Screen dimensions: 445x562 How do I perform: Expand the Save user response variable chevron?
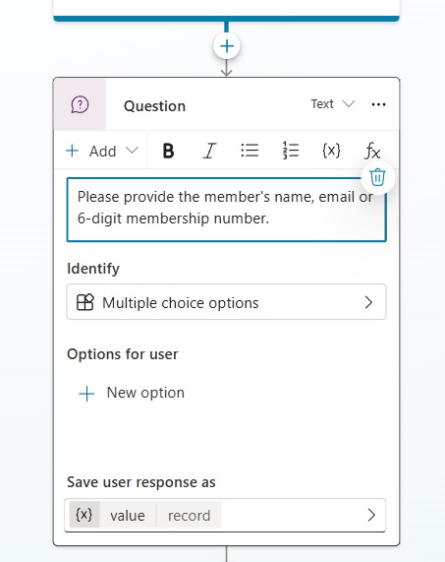click(x=371, y=515)
